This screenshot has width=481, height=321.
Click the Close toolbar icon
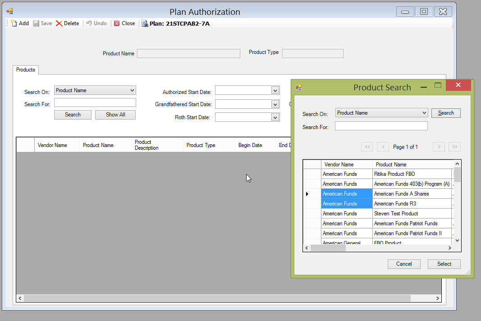pos(116,23)
